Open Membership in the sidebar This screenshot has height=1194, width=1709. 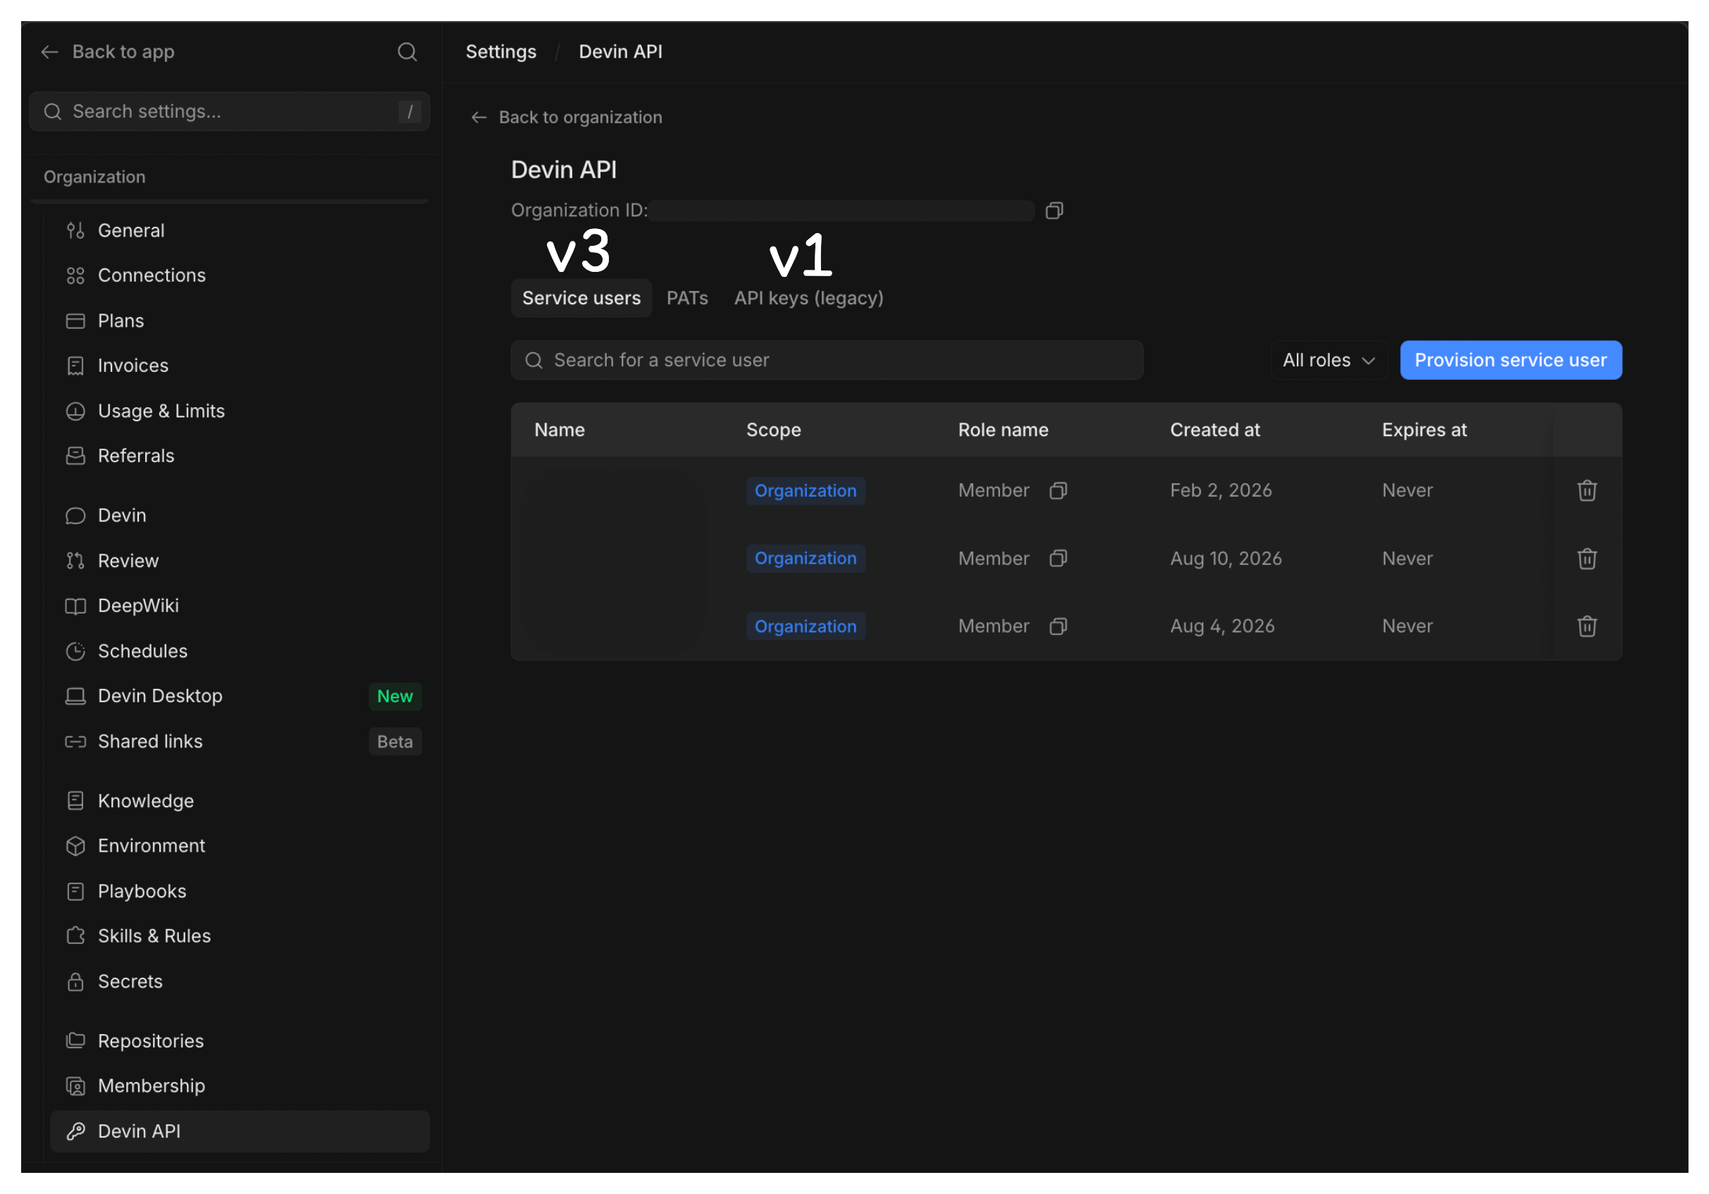click(240, 1086)
